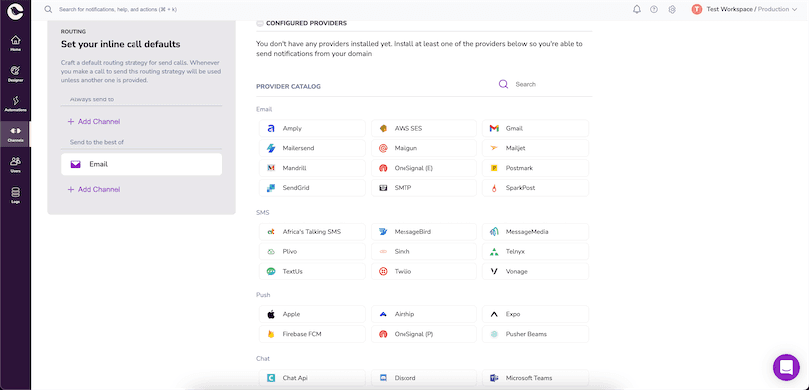Select the SparkPost provider
This screenshot has width=809, height=390.
click(x=536, y=188)
